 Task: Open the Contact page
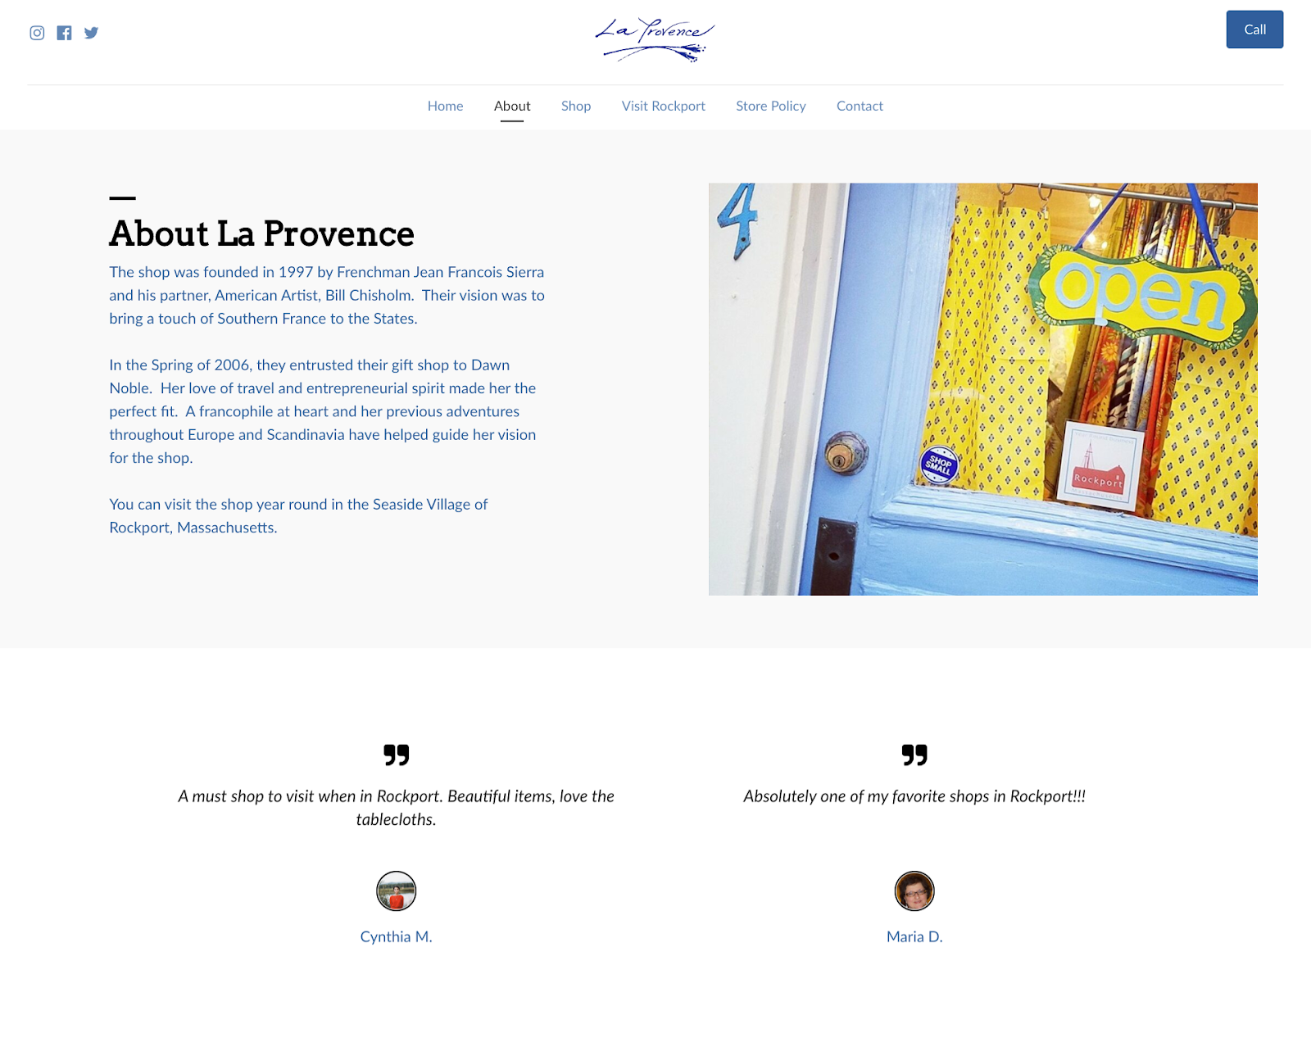860,106
